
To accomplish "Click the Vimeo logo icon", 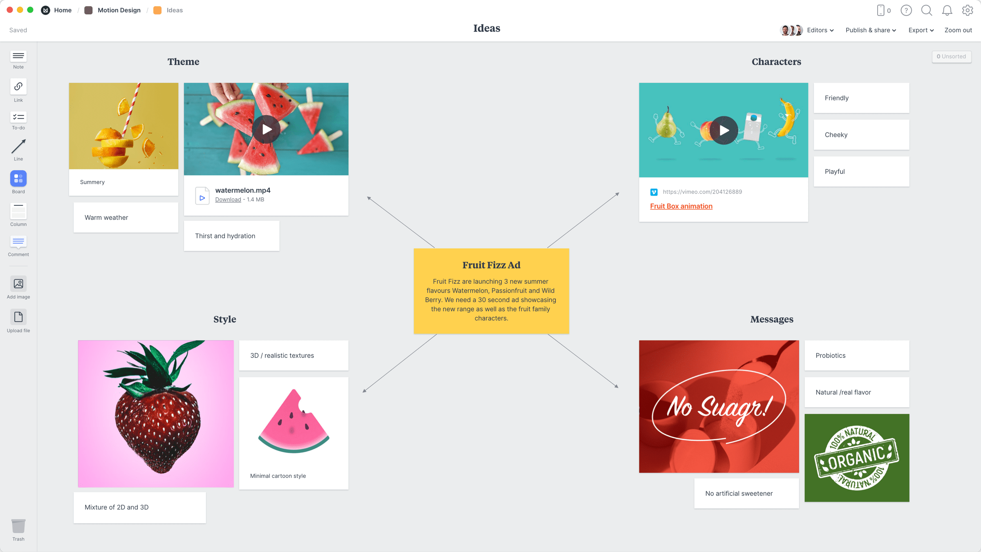I will coord(654,192).
